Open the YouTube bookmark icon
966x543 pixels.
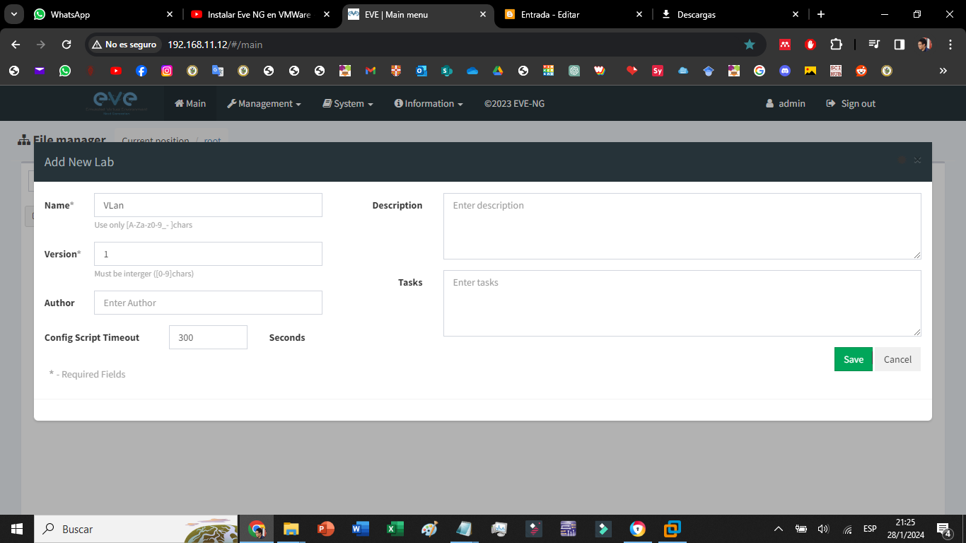tap(116, 71)
